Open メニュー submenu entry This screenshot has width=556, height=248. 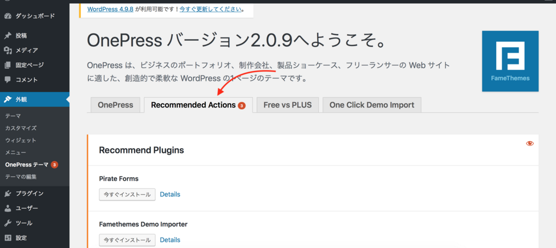(x=16, y=152)
